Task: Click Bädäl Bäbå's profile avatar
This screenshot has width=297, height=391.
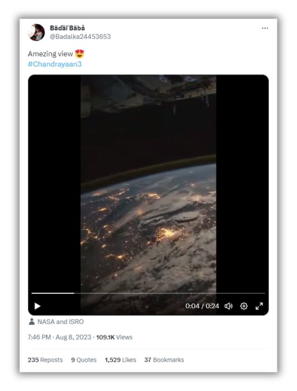Action: 36,32
